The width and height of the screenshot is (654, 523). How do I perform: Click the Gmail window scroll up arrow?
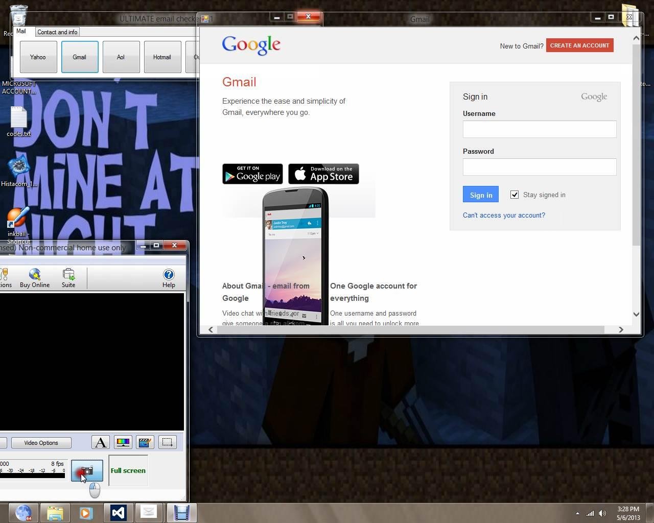point(636,38)
